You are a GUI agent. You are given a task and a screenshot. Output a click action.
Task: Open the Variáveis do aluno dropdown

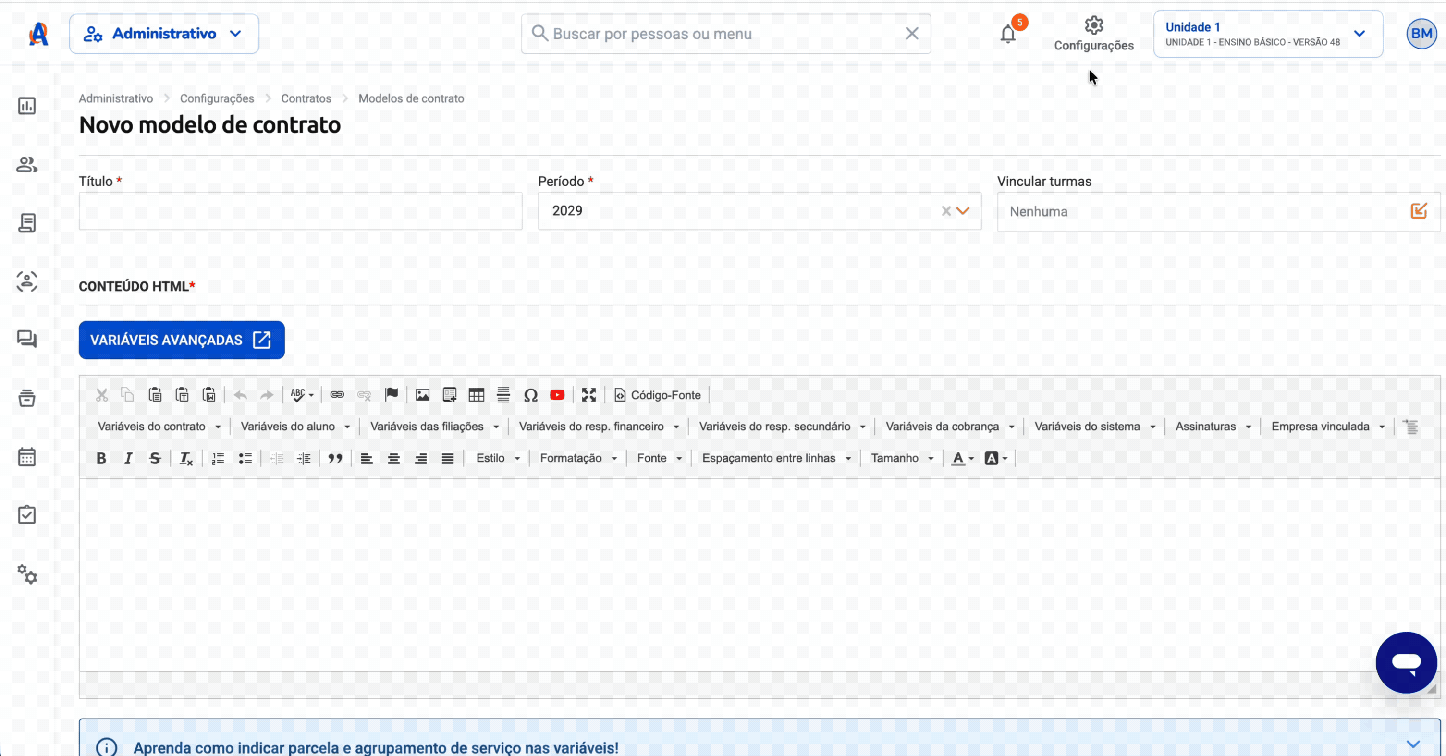295,427
